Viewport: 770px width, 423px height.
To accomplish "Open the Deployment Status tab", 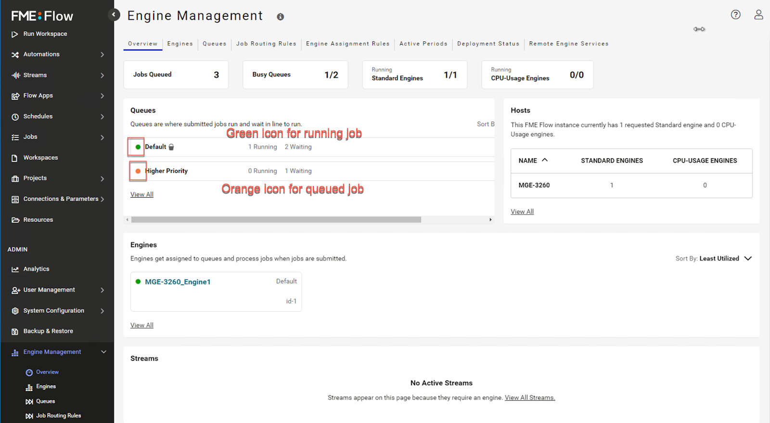I will coord(488,44).
